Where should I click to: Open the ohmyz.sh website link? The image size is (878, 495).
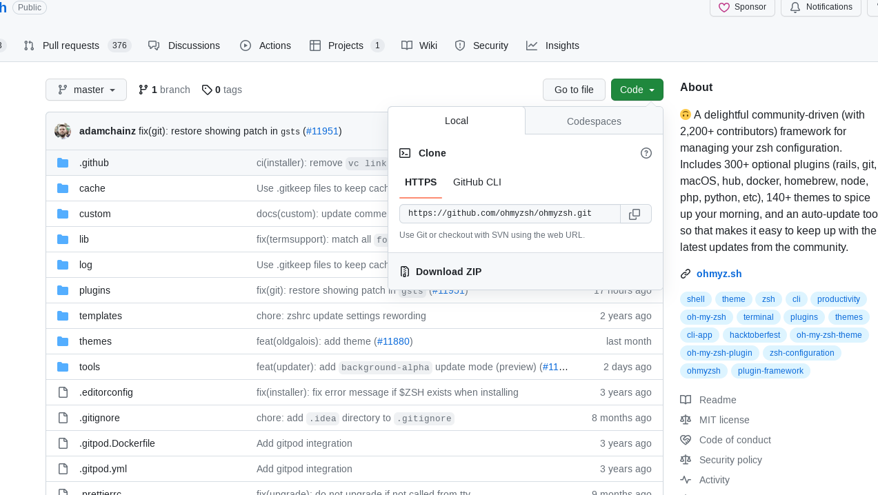pyautogui.click(x=719, y=274)
